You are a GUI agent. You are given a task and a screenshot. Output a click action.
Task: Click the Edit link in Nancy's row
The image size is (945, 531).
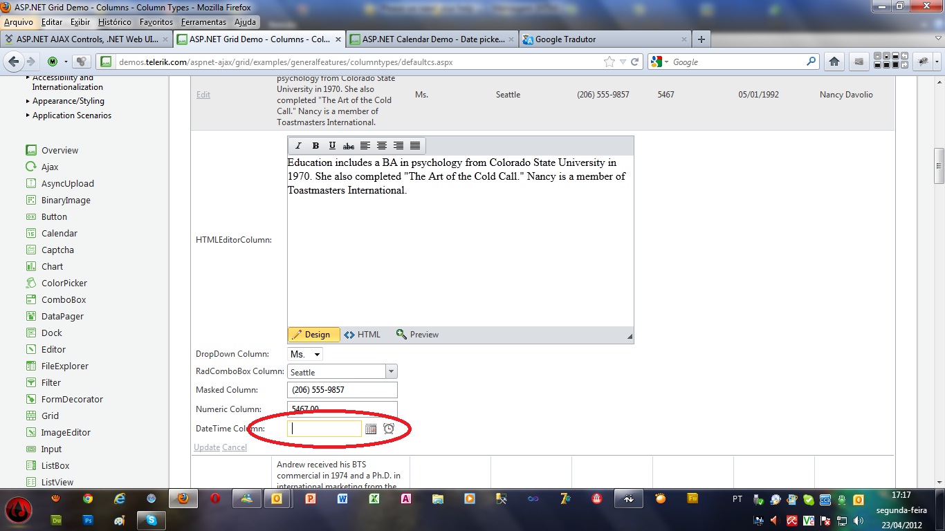click(203, 95)
